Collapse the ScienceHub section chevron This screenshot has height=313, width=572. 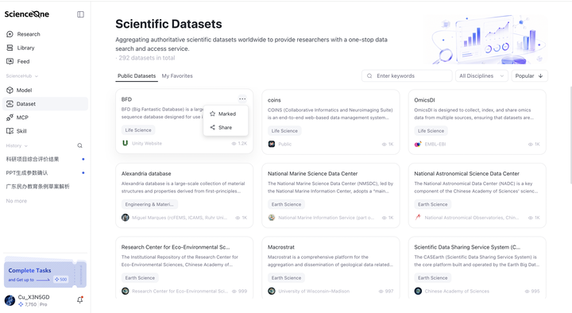tap(37, 76)
